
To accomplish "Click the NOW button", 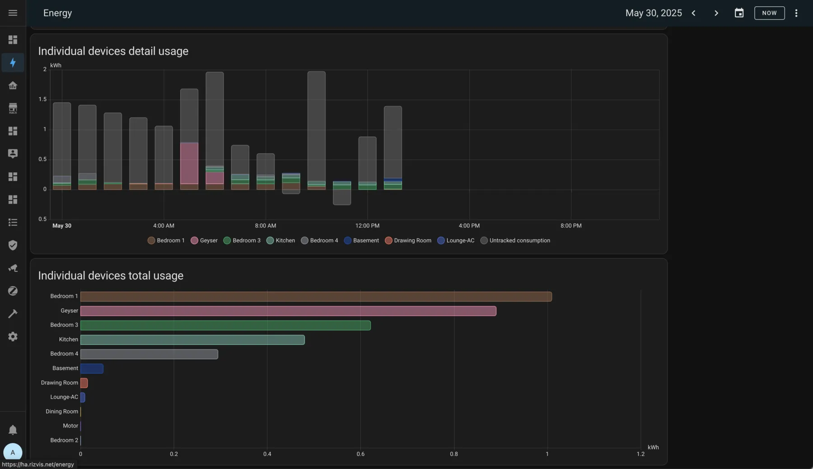I will click(x=769, y=13).
